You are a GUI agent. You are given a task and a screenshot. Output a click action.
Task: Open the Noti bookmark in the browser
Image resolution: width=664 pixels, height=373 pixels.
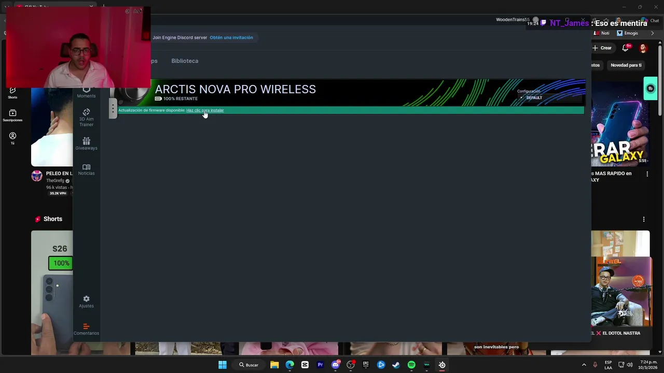[601, 33]
